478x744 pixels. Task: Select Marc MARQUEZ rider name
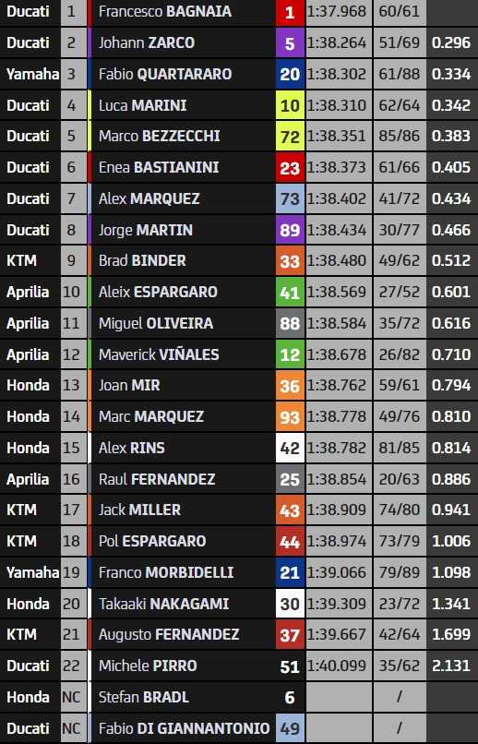coord(150,416)
